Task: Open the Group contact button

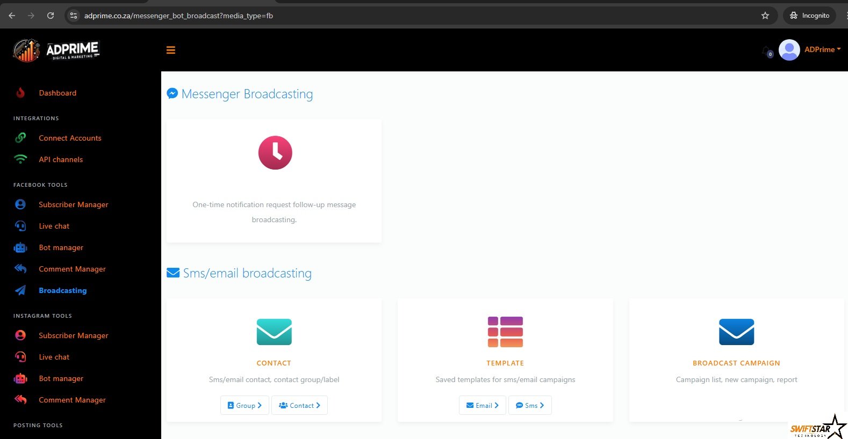Action: click(245, 405)
